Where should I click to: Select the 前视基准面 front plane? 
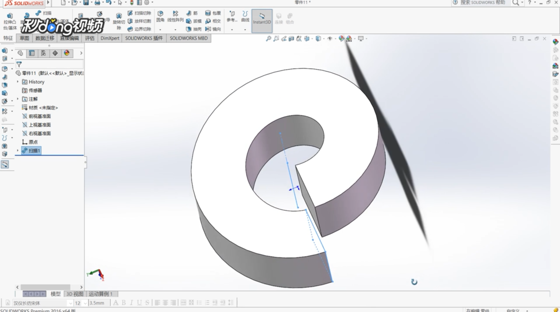36,116
